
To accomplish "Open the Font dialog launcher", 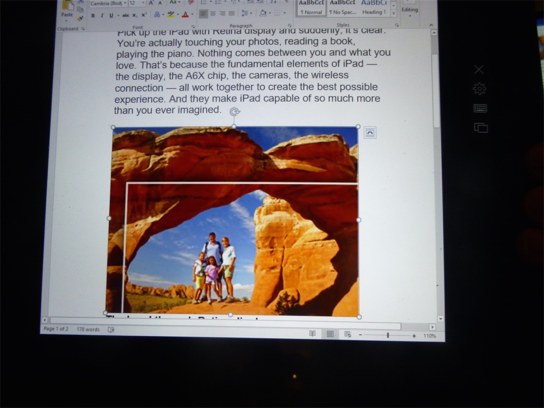I will coord(193,27).
